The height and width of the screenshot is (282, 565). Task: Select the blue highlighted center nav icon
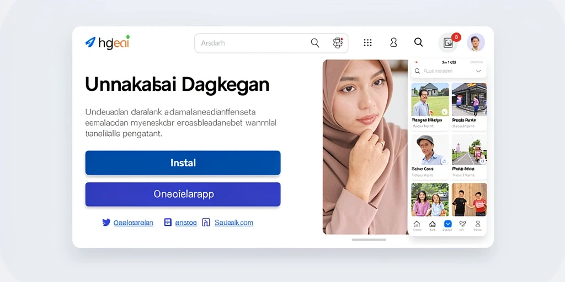pos(447,224)
